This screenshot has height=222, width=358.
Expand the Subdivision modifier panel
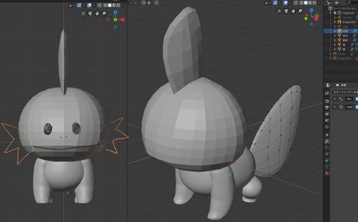(x=335, y=107)
